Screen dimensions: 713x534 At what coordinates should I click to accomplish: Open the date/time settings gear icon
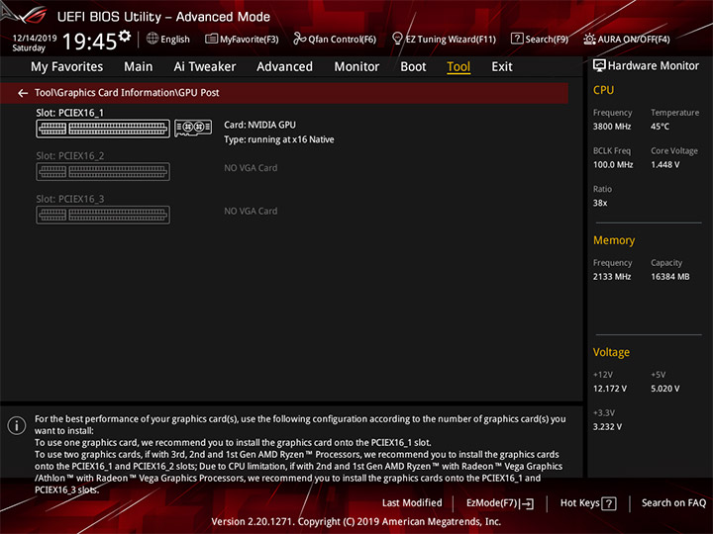125,36
